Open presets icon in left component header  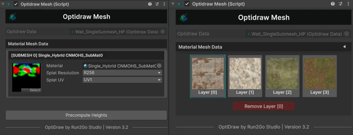tap(157, 4)
